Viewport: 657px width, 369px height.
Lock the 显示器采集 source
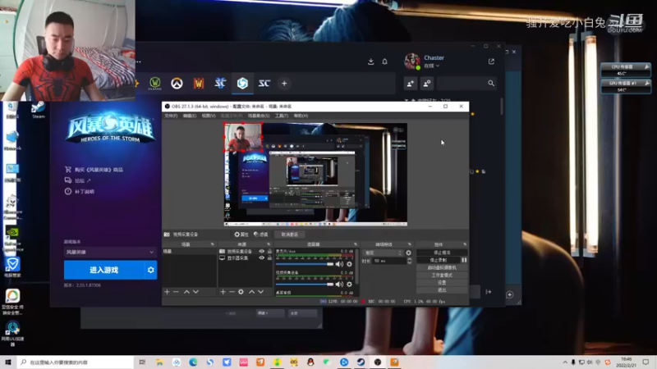(x=269, y=257)
